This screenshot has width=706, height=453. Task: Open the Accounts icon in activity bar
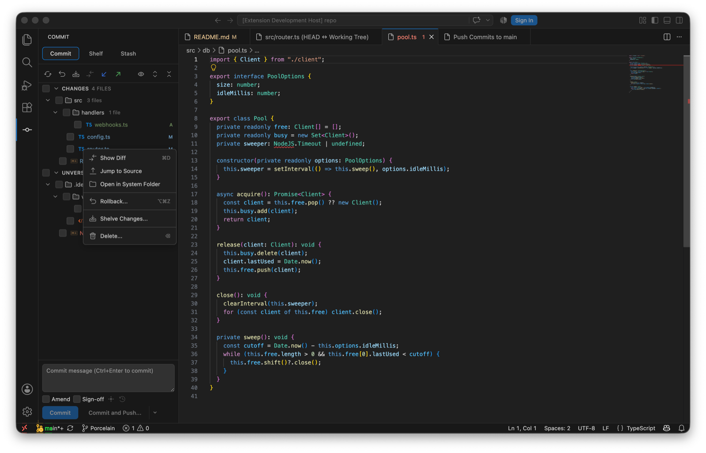click(27, 389)
